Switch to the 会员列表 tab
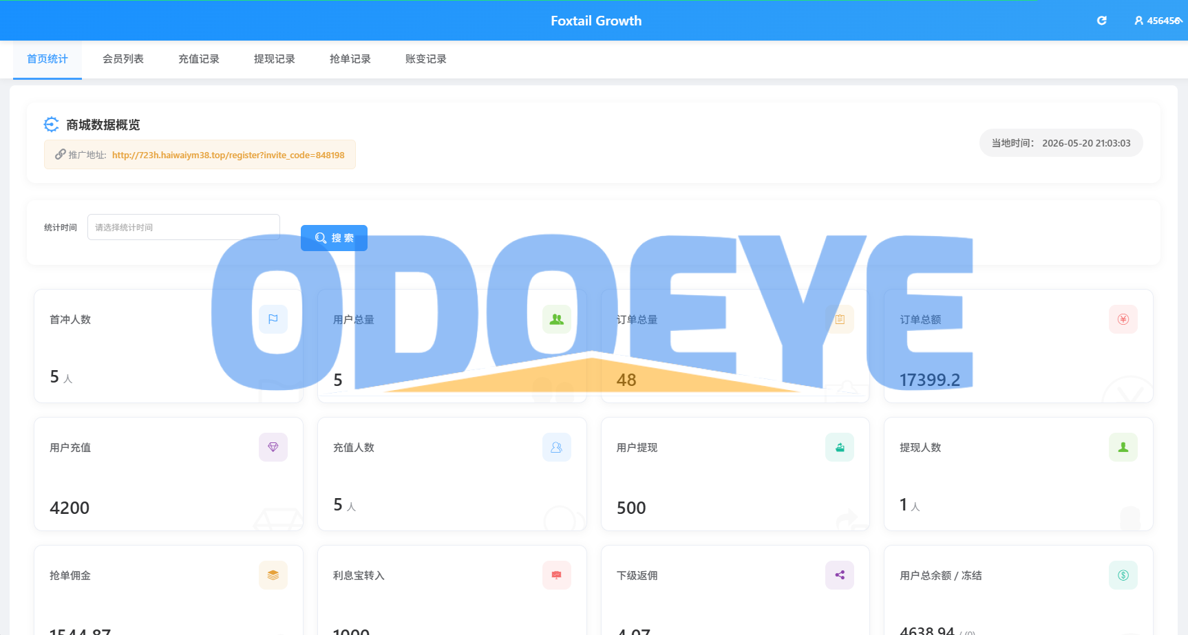The image size is (1188, 635). (x=123, y=59)
